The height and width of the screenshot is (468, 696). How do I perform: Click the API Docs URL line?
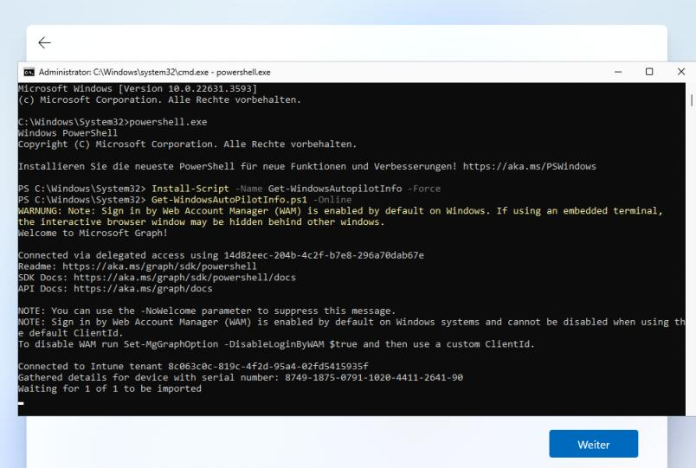(115, 288)
